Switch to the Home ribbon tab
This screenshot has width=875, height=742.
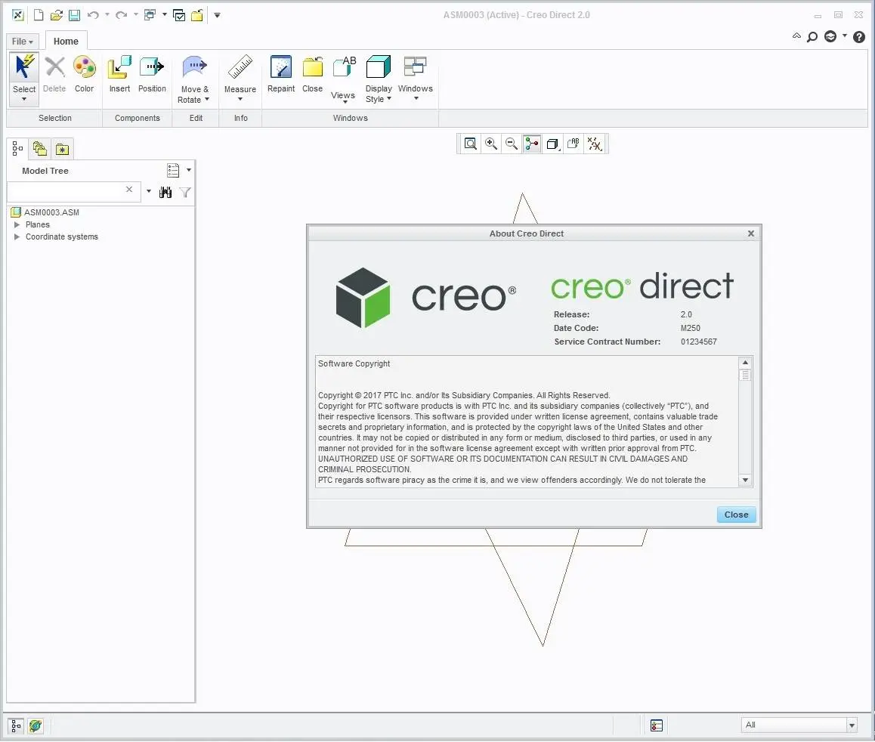click(x=66, y=42)
